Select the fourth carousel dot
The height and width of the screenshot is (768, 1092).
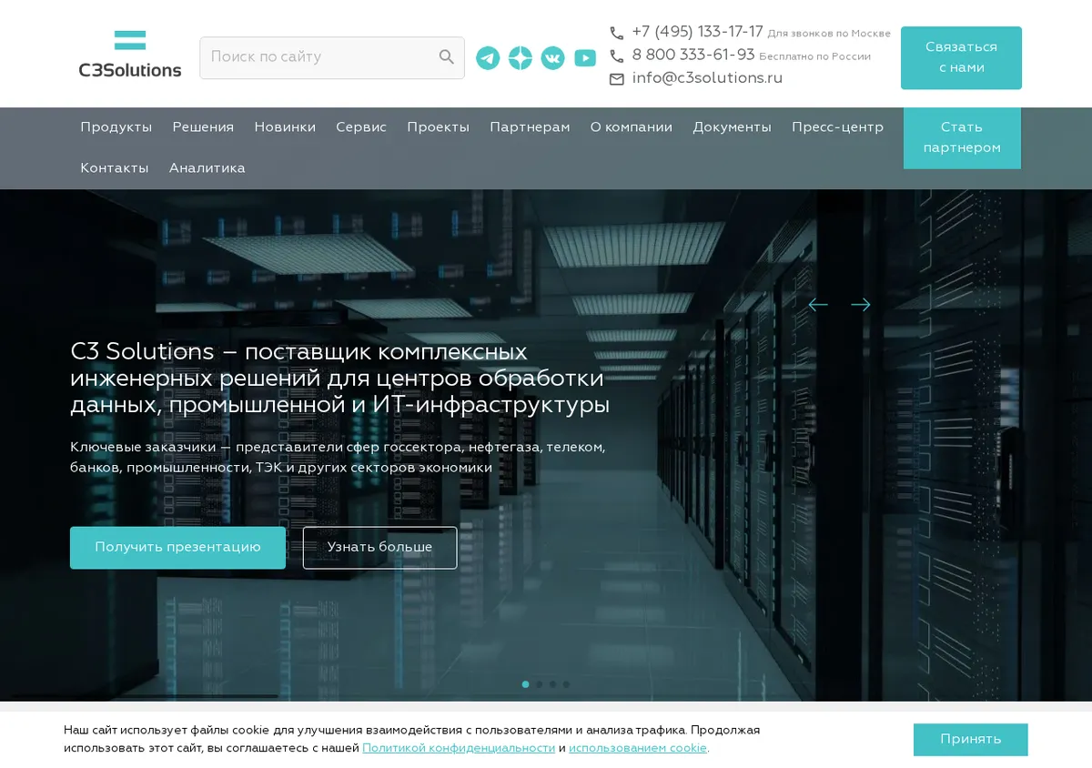566,684
